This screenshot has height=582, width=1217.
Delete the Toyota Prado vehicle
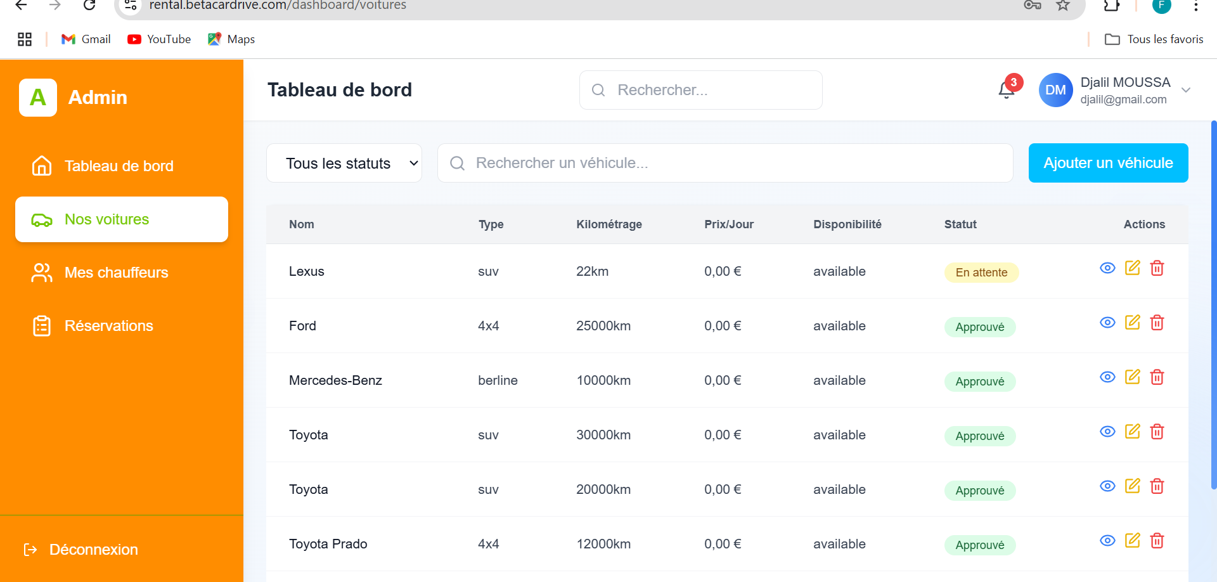tap(1157, 540)
